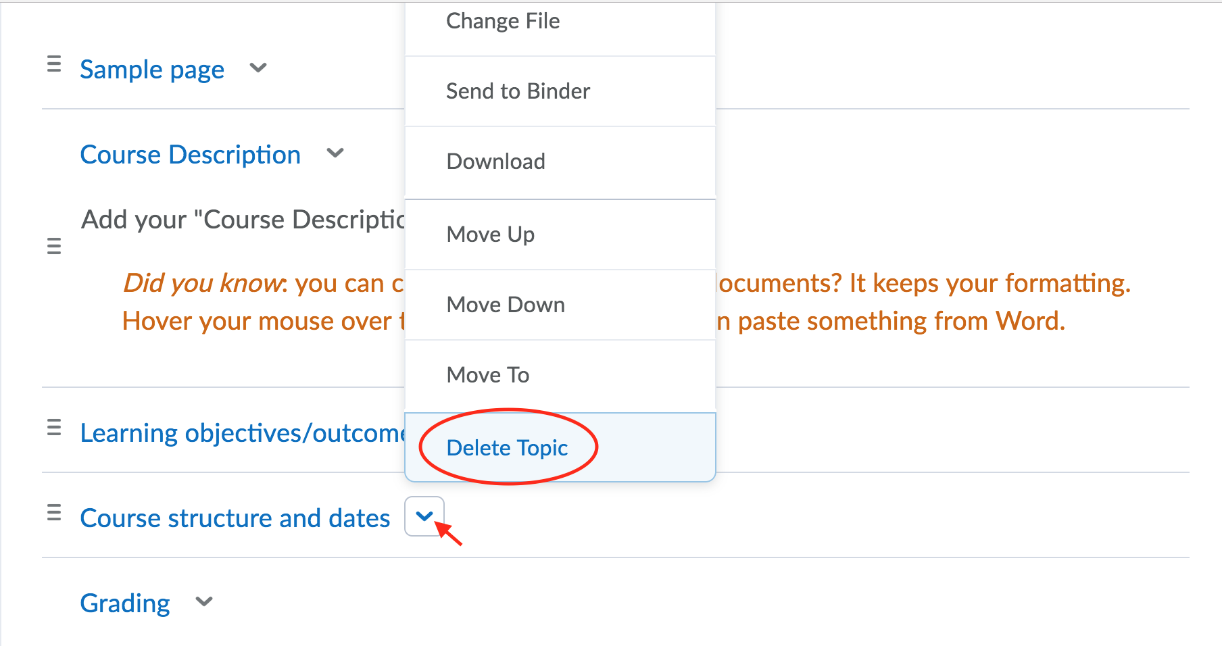Click drag handle beside Course structure and dates
Viewport: 1222px width, 646px height.
pyautogui.click(x=54, y=513)
